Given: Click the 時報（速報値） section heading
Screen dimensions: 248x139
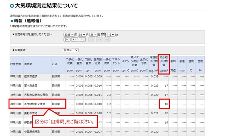Looking at the screenshot, I should click(28, 21).
